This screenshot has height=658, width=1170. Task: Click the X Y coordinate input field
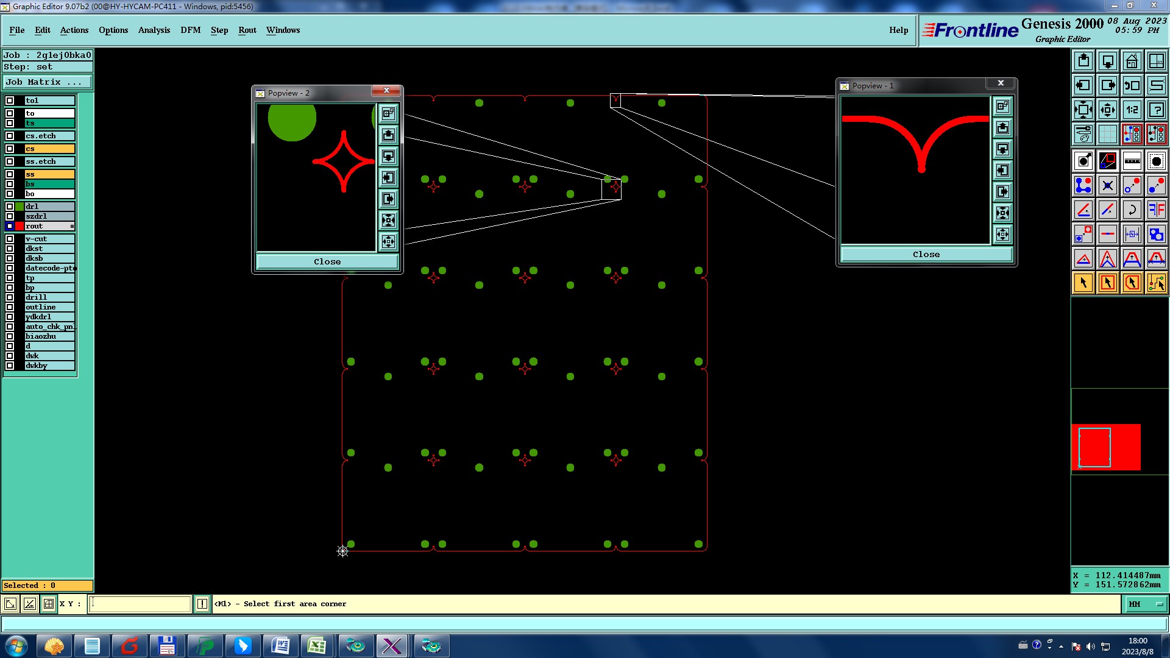pyautogui.click(x=140, y=604)
